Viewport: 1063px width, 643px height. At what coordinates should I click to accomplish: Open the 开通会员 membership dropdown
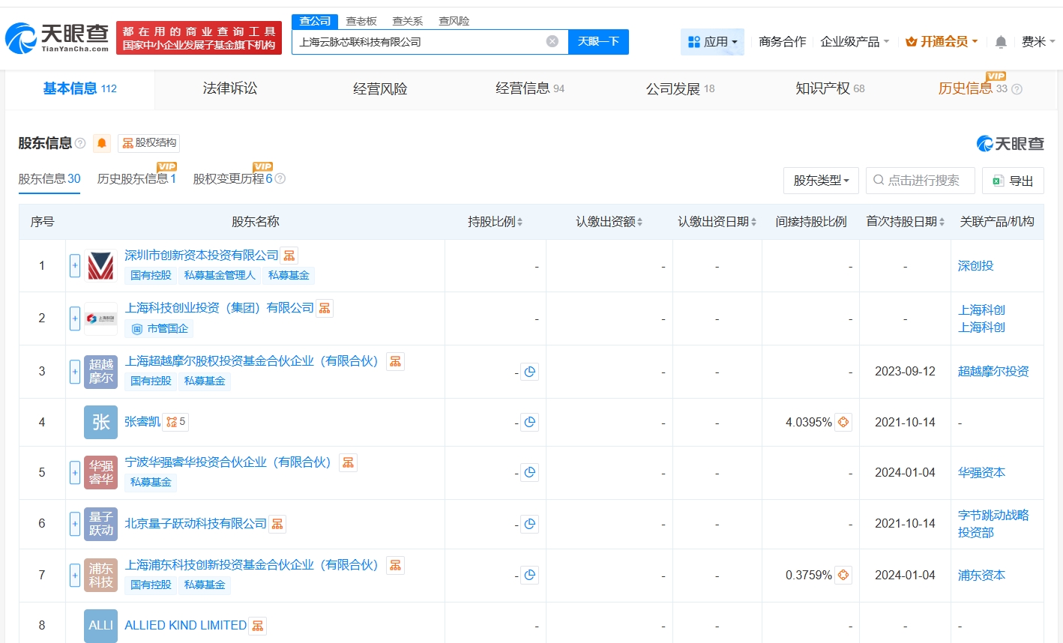[x=942, y=42]
